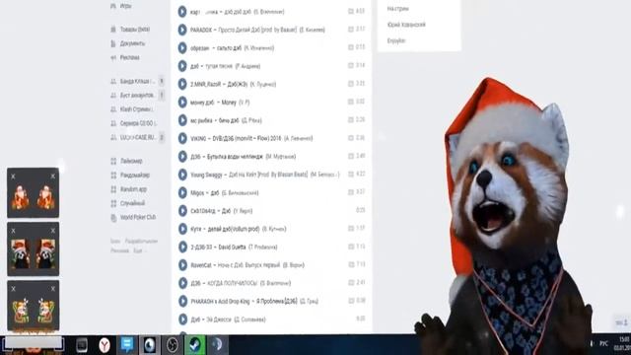
Task: Play the "Кути – делай дэб" track
Action: coord(182,229)
